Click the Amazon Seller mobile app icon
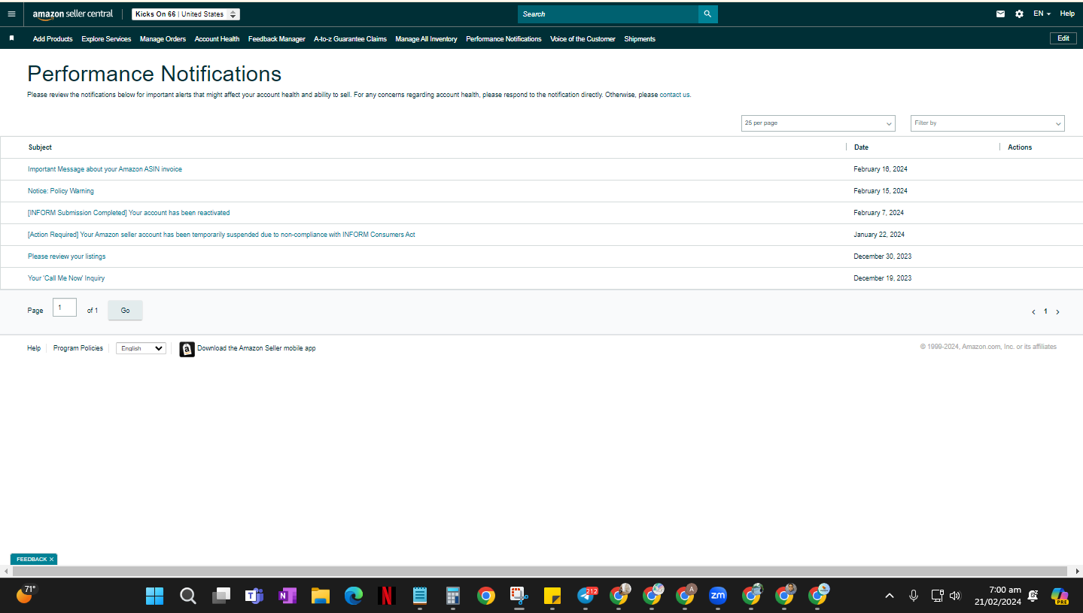This screenshot has width=1083, height=613. tap(187, 349)
